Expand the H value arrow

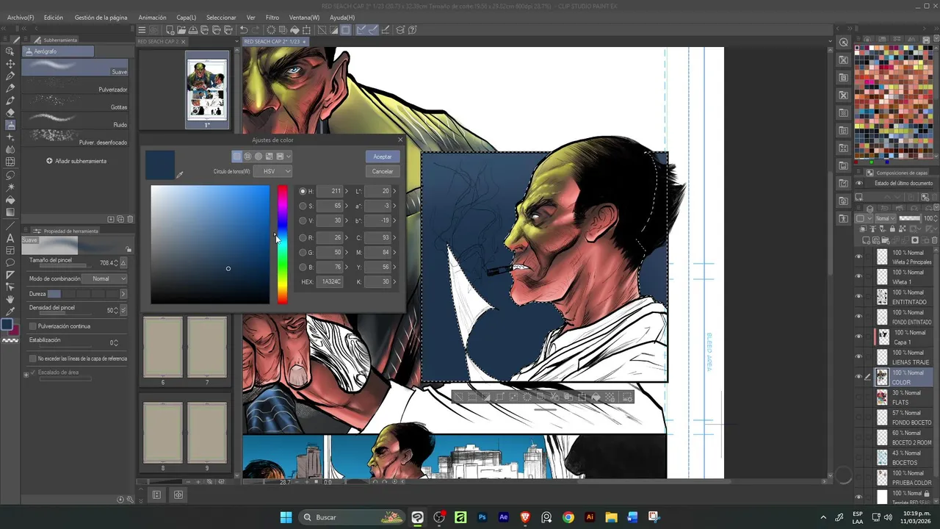coord(347,191)
